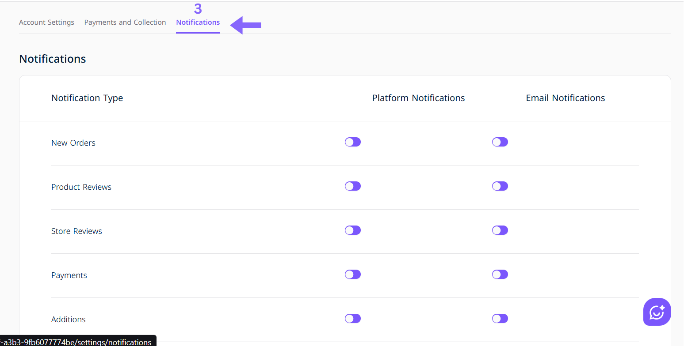Click the Notification Type column header

(87, 98)
